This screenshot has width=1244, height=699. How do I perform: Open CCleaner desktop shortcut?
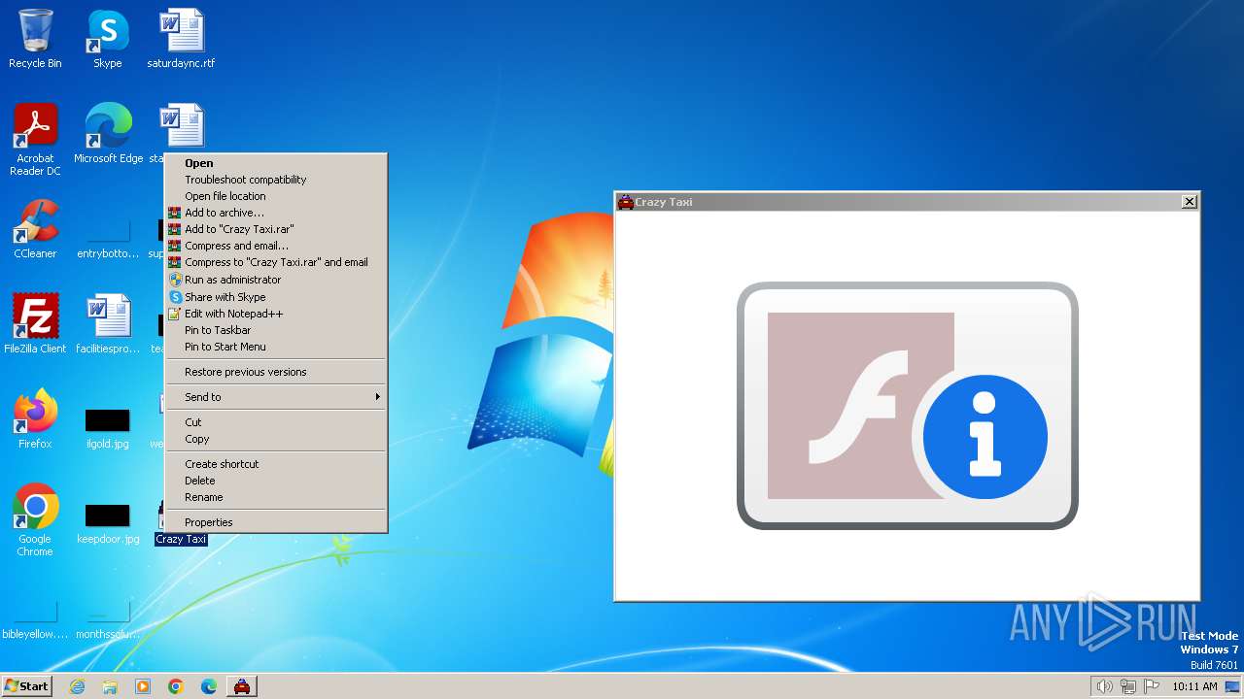(x=35, y=229)
